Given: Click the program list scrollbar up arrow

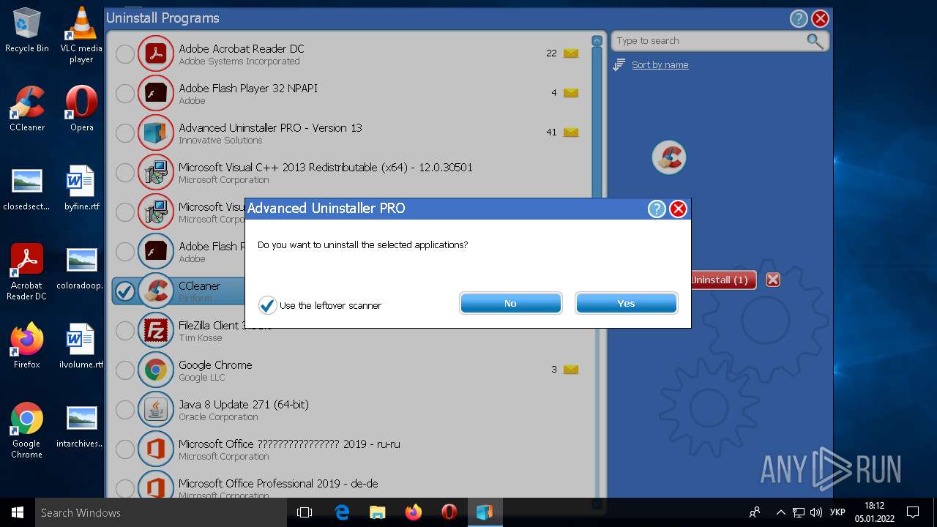Looking at the screenshot, I should [x=597, y=41].
